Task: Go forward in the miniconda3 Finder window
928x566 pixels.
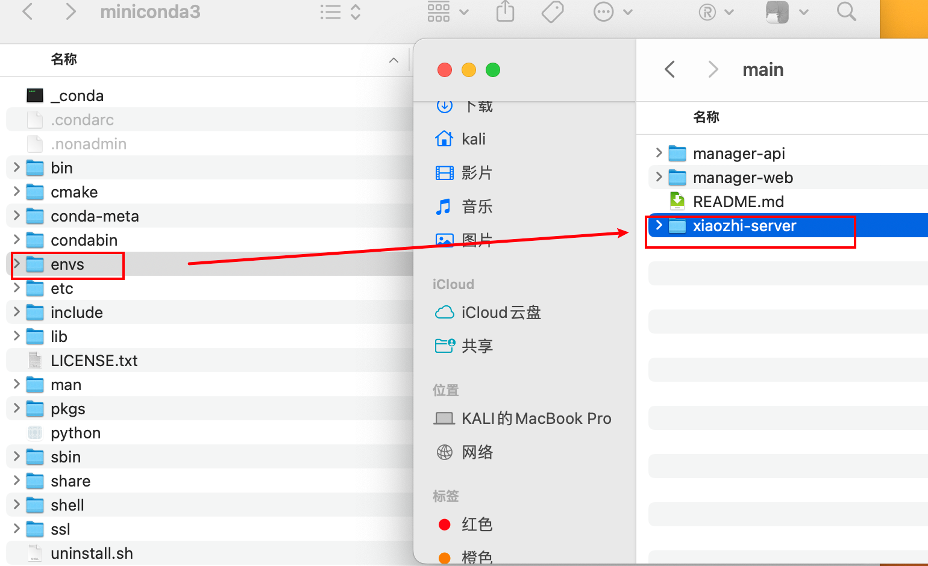Action: click(x=71, y=11)
